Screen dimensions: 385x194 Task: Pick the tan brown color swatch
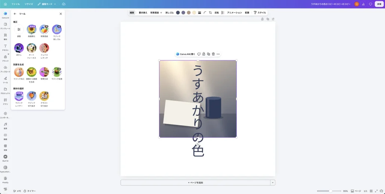click(189, 12)
